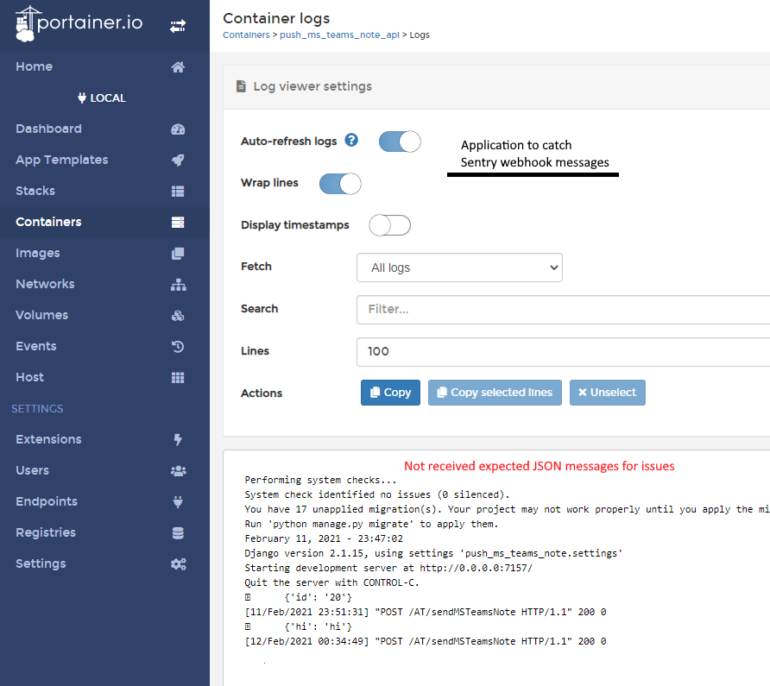Click the Home house icon
This screenshot has width=770, height=686.
(178, 66)
